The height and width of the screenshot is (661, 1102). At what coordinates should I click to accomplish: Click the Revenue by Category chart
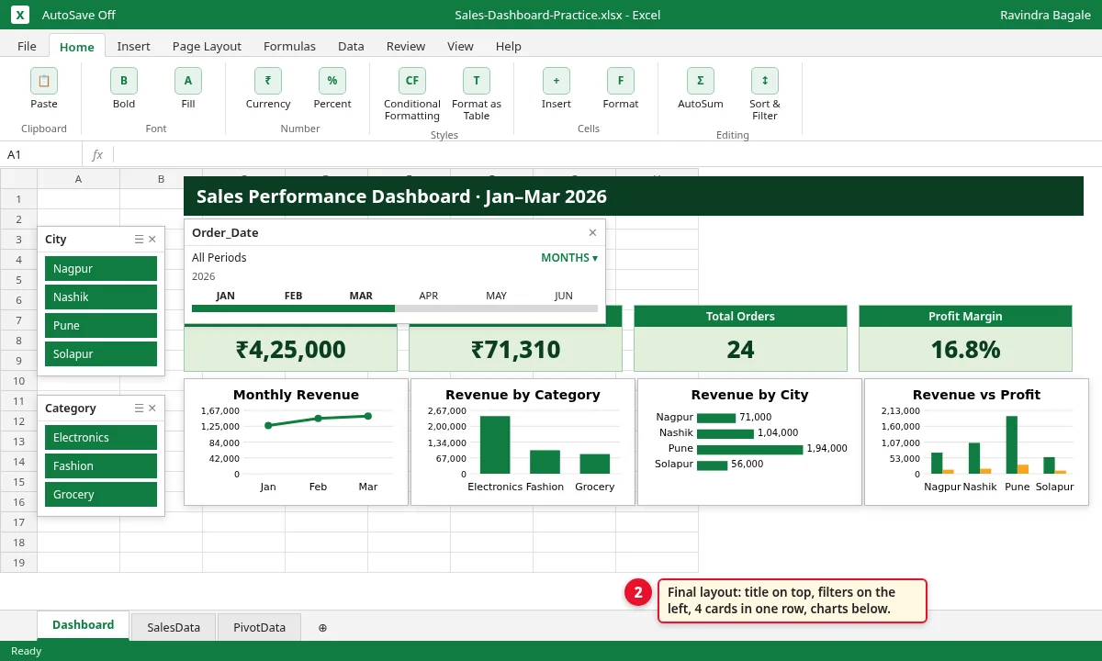[523, 442]
